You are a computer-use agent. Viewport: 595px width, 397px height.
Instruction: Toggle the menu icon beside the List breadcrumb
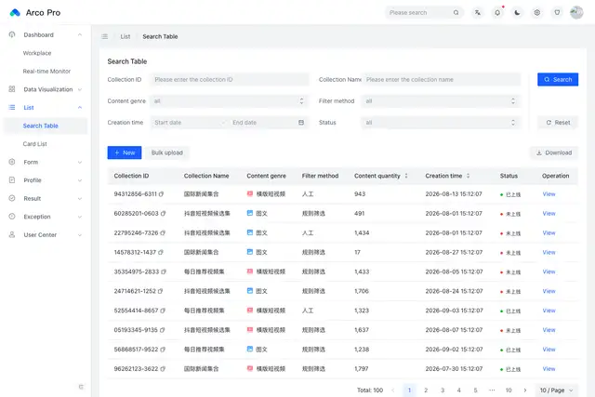[x=105, y=36]
